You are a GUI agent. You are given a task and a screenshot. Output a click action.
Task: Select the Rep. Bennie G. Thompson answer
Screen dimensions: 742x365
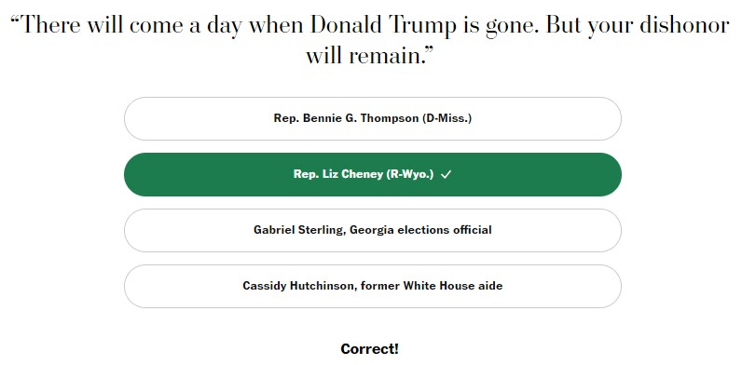pyautogui.click(x=373, y=118)
